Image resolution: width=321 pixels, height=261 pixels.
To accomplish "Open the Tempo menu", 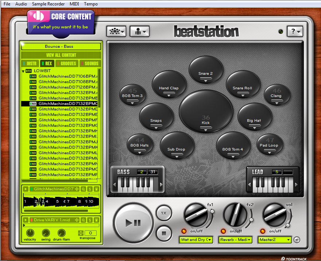I will click(x=91, y=4).
